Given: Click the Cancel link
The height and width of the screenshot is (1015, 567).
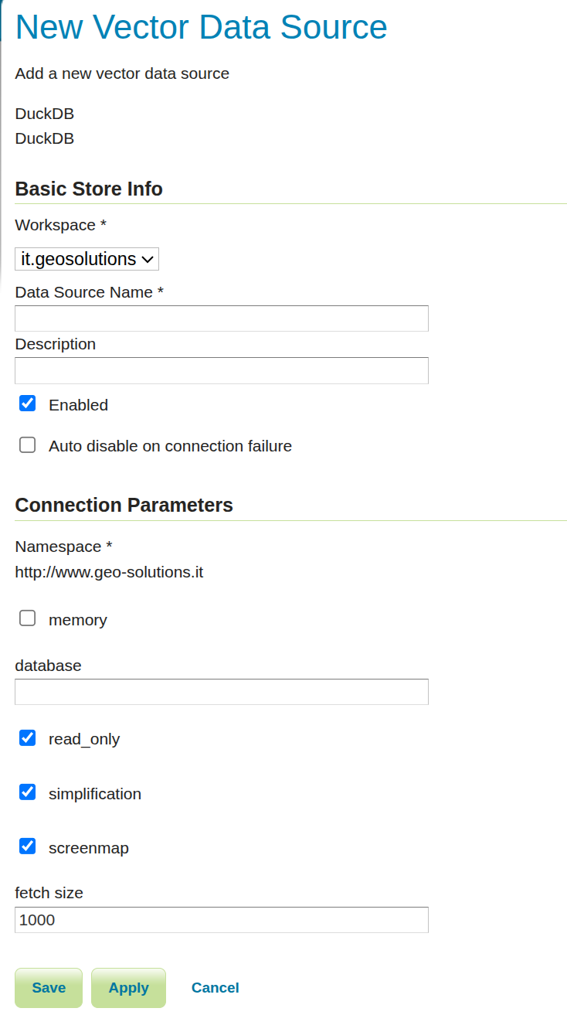Looking at the screenshot, I should click(x=215, y=987).
